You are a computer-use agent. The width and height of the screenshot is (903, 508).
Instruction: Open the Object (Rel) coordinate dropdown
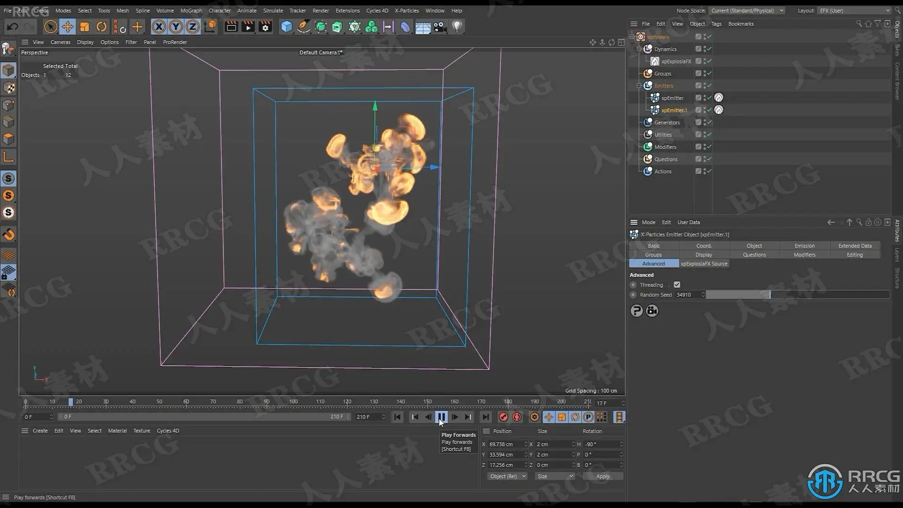(507, 476)
